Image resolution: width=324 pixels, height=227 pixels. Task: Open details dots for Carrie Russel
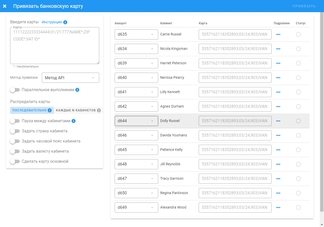(278, 34)
